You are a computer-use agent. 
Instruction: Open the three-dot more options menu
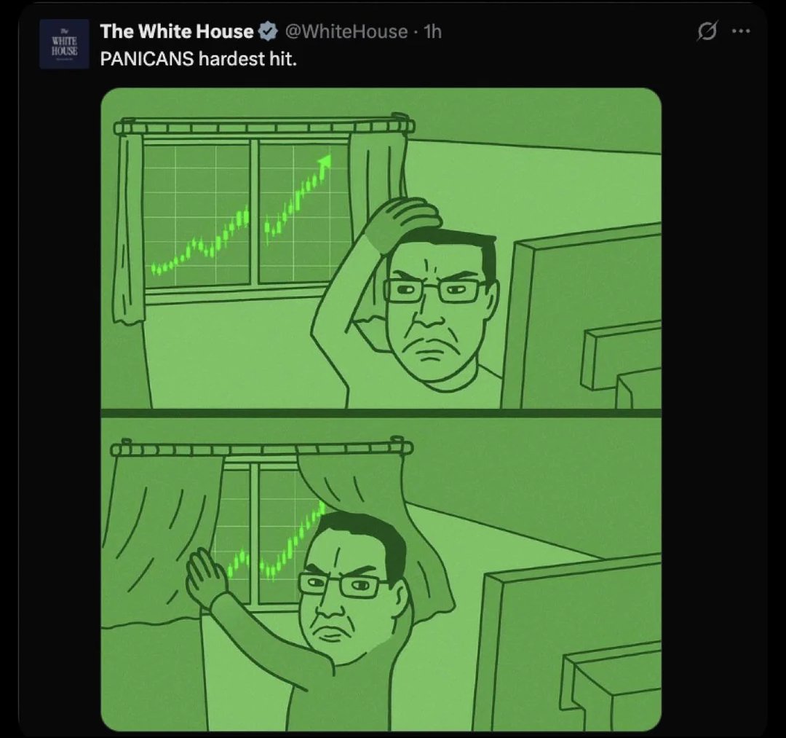[x=741, y=31]
